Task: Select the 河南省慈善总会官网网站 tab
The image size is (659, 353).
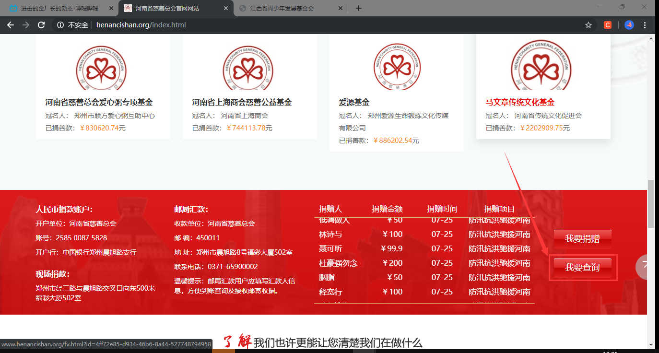Action: point(176,8)
